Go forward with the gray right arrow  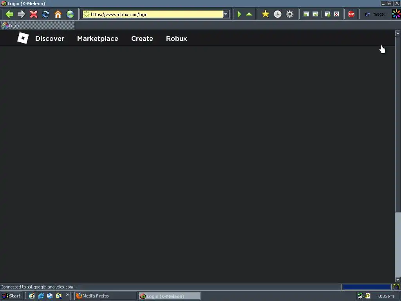22,14
